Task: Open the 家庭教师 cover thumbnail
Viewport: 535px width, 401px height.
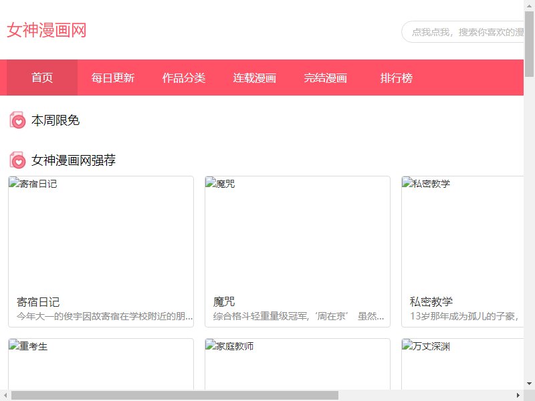Action: [298, 364]
